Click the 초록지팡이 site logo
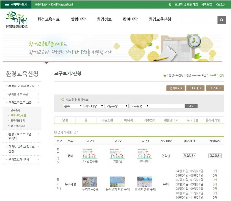231x201 pixels. (17, 20)
